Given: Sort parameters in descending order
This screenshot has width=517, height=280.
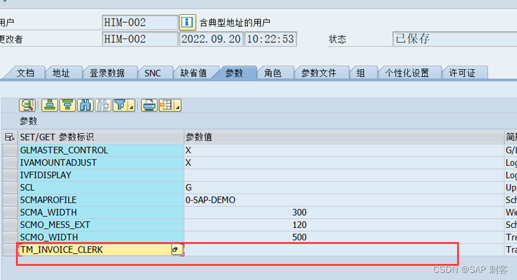Looking at the screenshot, I should click(x=68, y=106).
